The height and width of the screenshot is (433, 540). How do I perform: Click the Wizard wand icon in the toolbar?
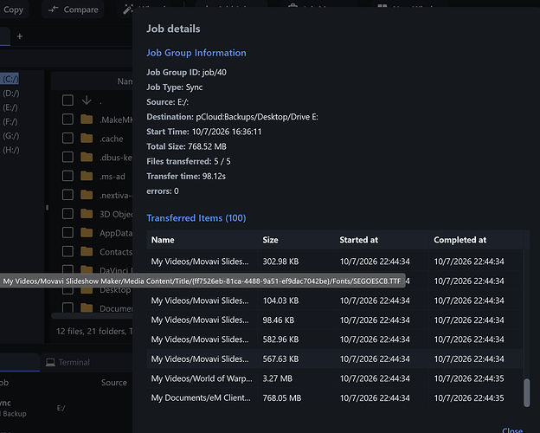click(128, 10)
